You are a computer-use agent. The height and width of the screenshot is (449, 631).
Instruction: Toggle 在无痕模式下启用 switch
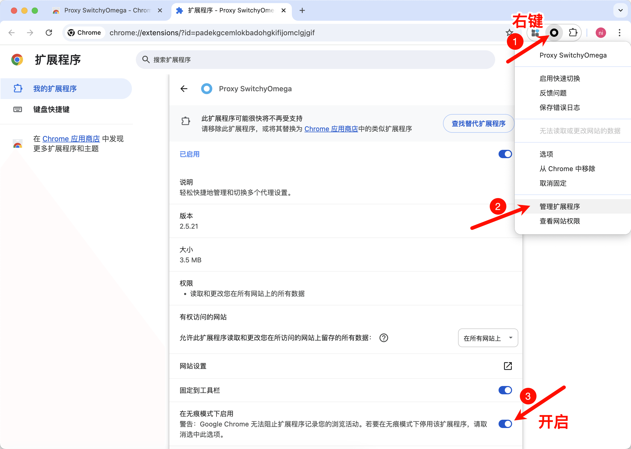coord(505,424)
